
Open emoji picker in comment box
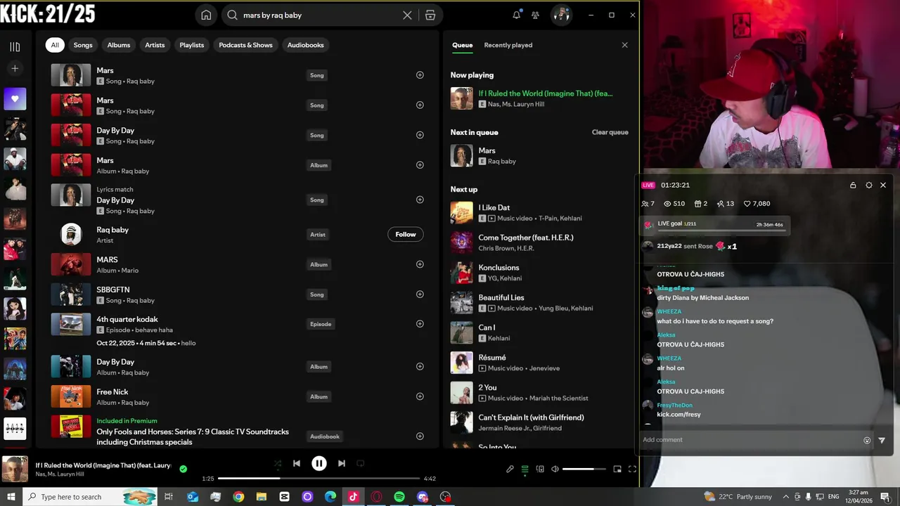click(x=867, y=440)
